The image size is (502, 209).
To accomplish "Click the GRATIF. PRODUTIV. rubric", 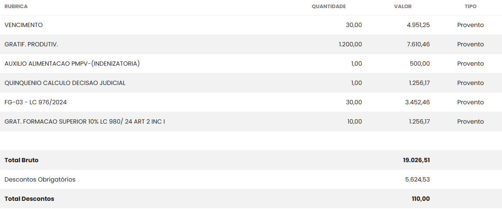I will pyautogui.click(x=31, y=44).
